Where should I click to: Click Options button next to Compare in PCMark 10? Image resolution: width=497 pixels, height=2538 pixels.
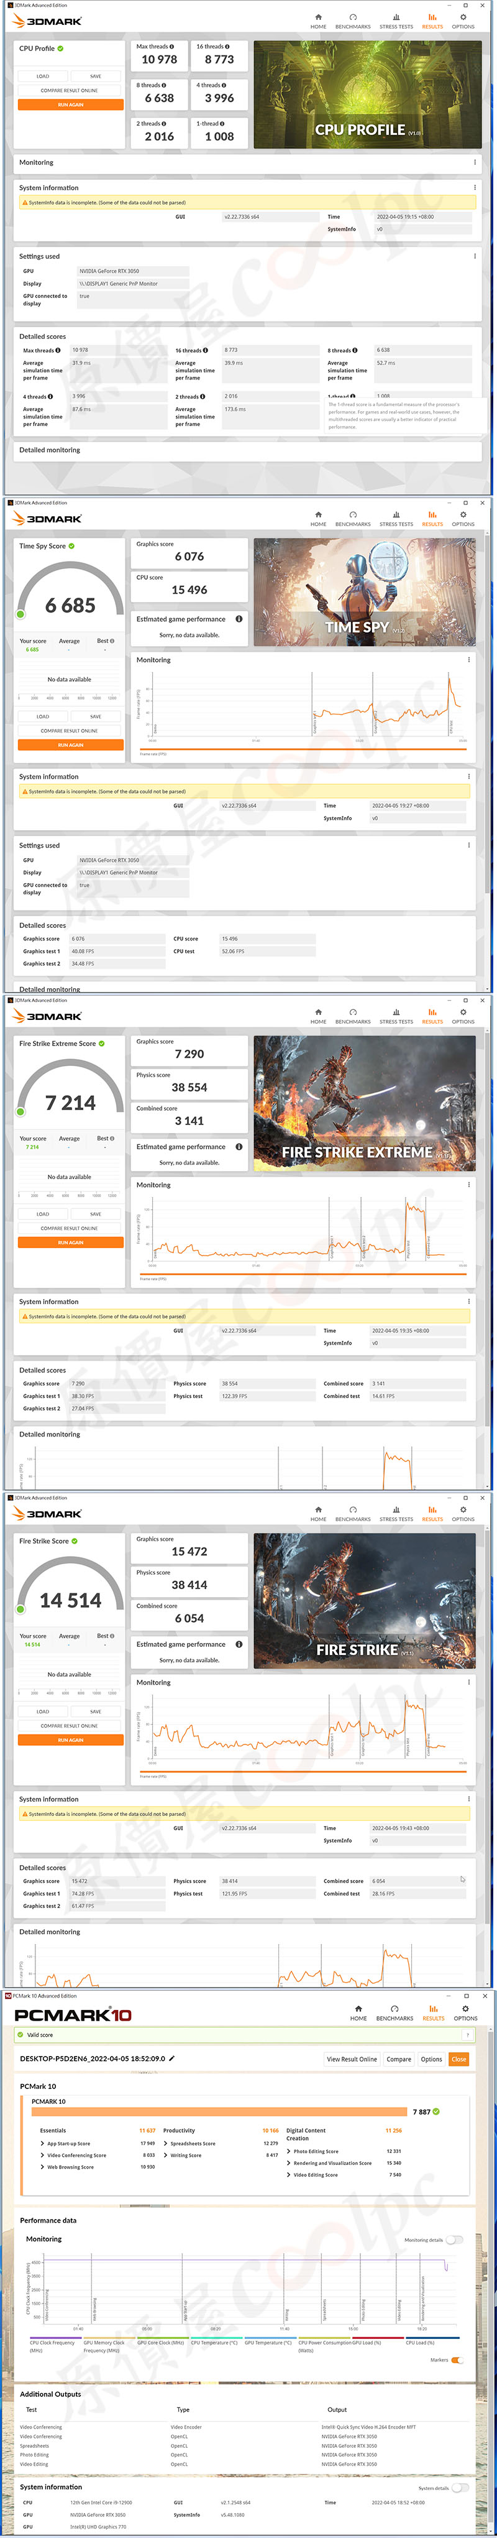(x=431, y=2059)
